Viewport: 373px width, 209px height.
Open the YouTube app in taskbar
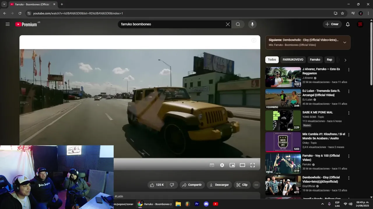tap(215, 204)
